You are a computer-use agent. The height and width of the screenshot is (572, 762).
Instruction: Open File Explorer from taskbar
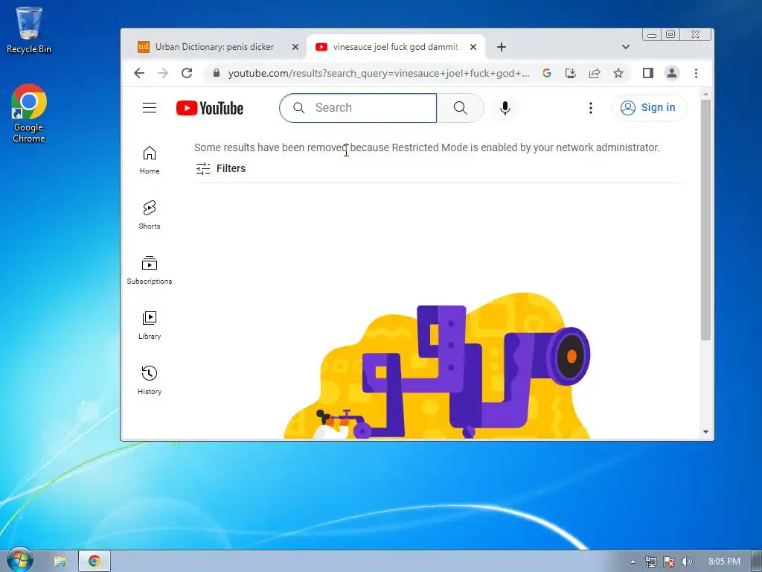pos(60,562)
